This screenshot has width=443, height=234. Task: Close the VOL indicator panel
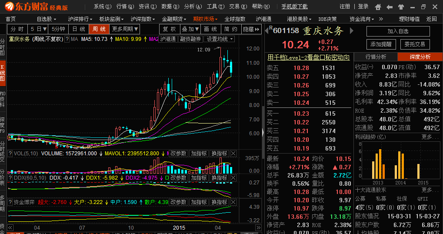tap(233, 154)
